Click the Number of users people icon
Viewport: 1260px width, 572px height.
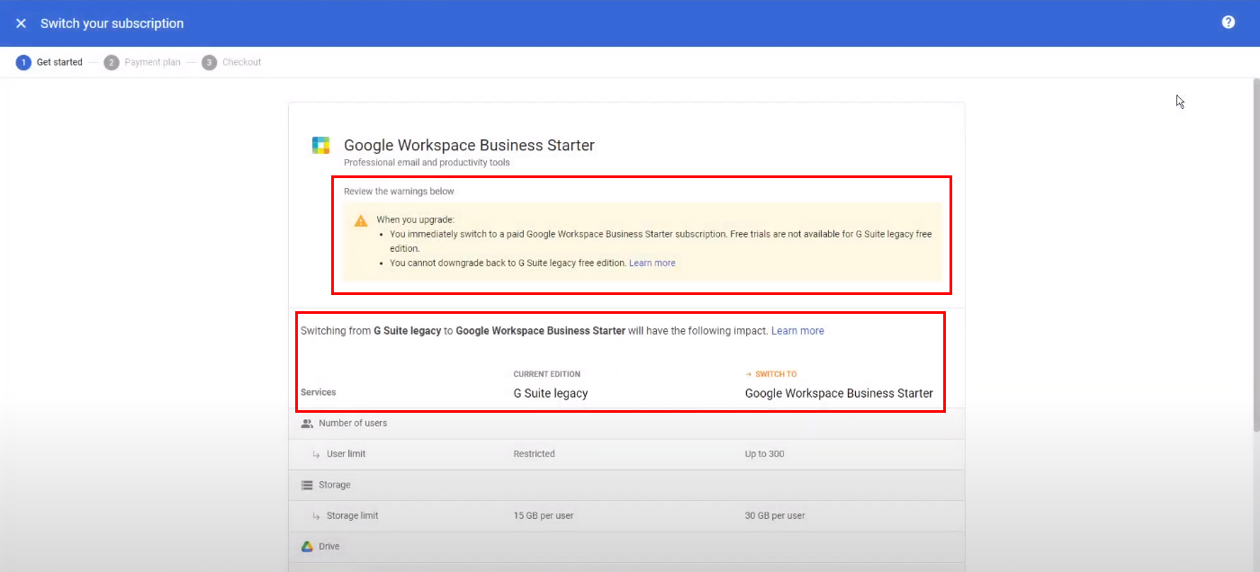(x=307, y=424)
